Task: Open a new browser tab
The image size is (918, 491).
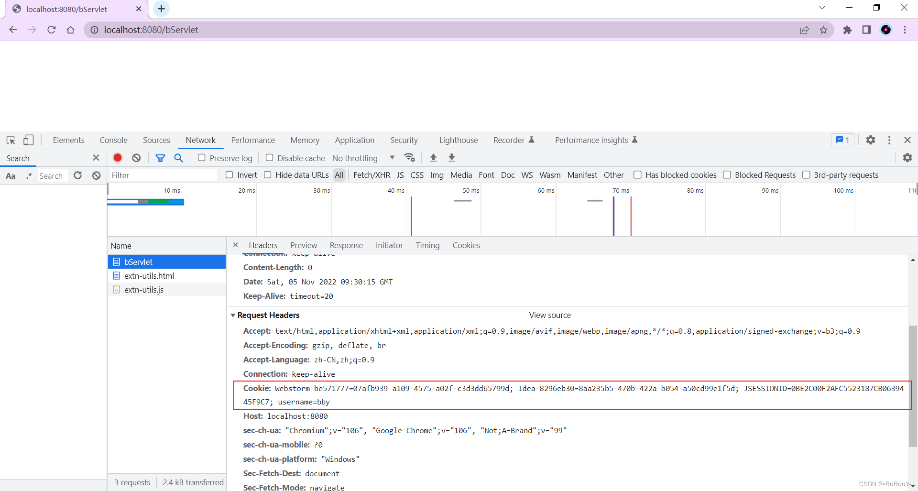Action: [x=161, y=9]
